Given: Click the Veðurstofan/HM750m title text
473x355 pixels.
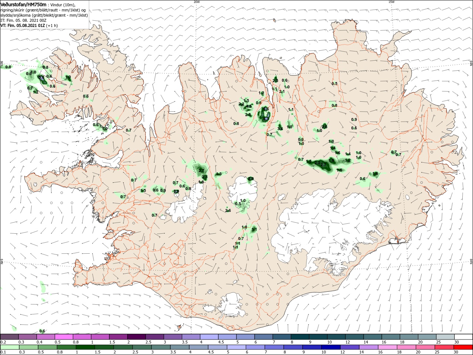Looking at the screenshot, I should (23, 4).
